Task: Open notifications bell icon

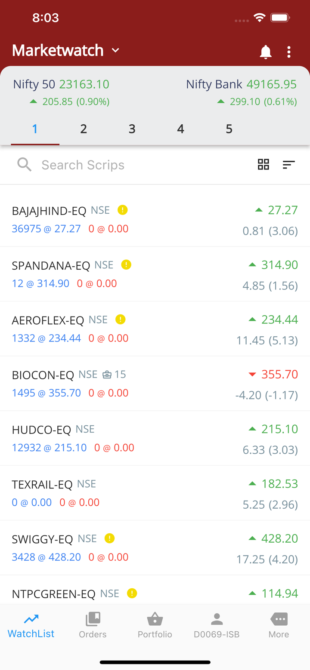Action: point(266,52)
